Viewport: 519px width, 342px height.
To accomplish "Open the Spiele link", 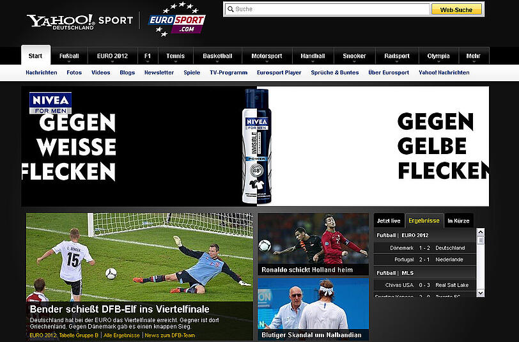I will click(192, 72).
